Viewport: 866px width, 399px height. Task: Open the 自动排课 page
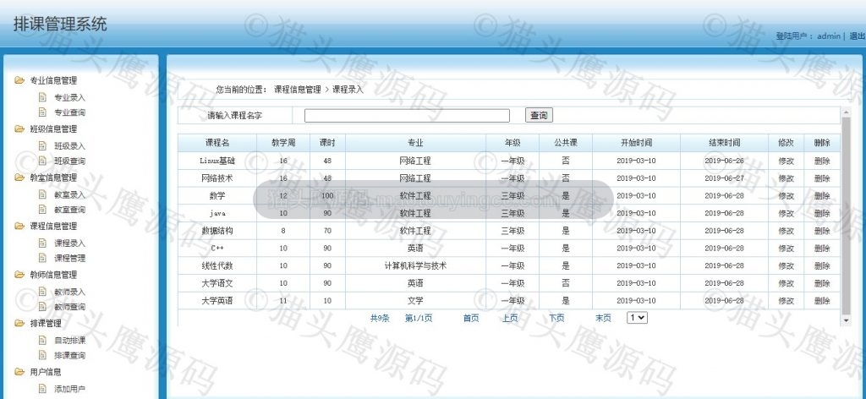[69, 341]
